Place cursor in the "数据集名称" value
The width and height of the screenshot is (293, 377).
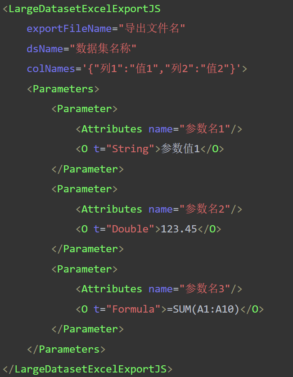[x=106, y=49]
